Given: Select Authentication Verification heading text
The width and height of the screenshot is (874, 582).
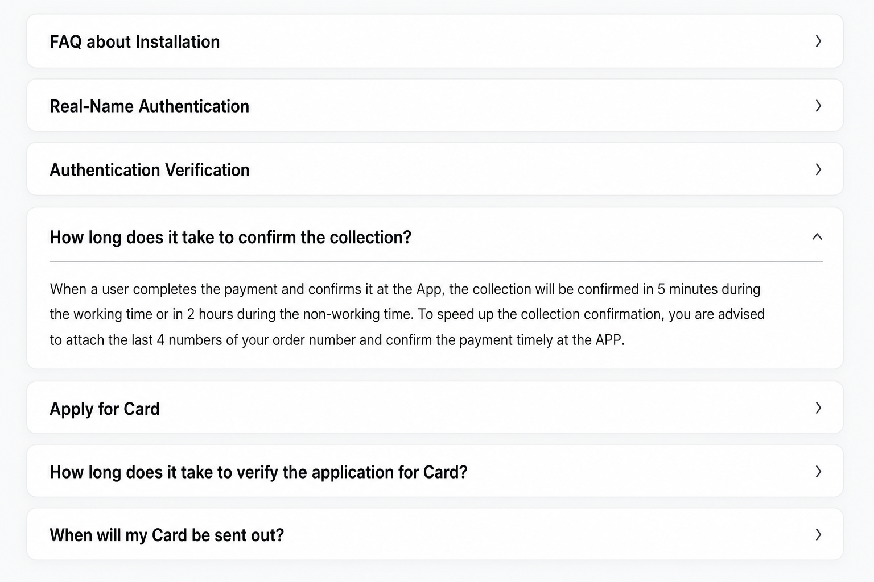Looking at the screenshot, I should (150, 170).
